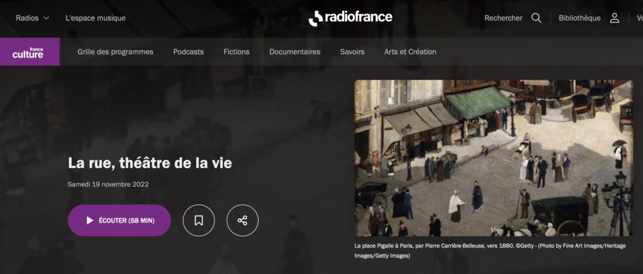Open search via magnifying glass icon
643x274 pixels.
(536, 18)
